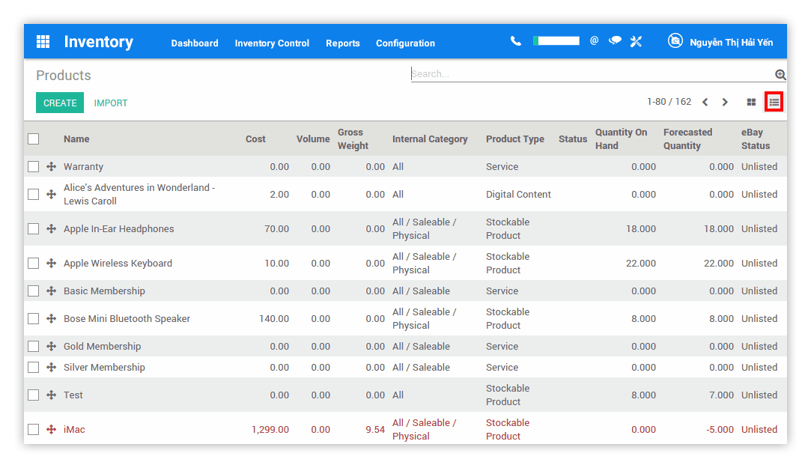The height and width of the screenshot is (468, 811).
Task: Open the apps grid menu
Action: 43,42
